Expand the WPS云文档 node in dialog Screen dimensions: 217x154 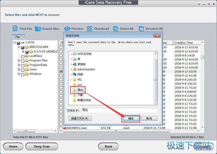(x=71, y=54)
